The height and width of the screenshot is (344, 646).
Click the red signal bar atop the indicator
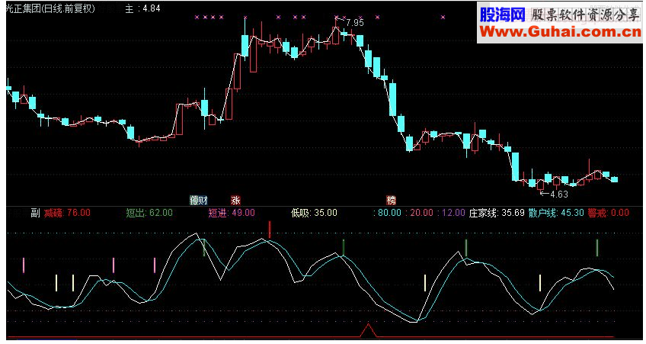coord(270,230)
